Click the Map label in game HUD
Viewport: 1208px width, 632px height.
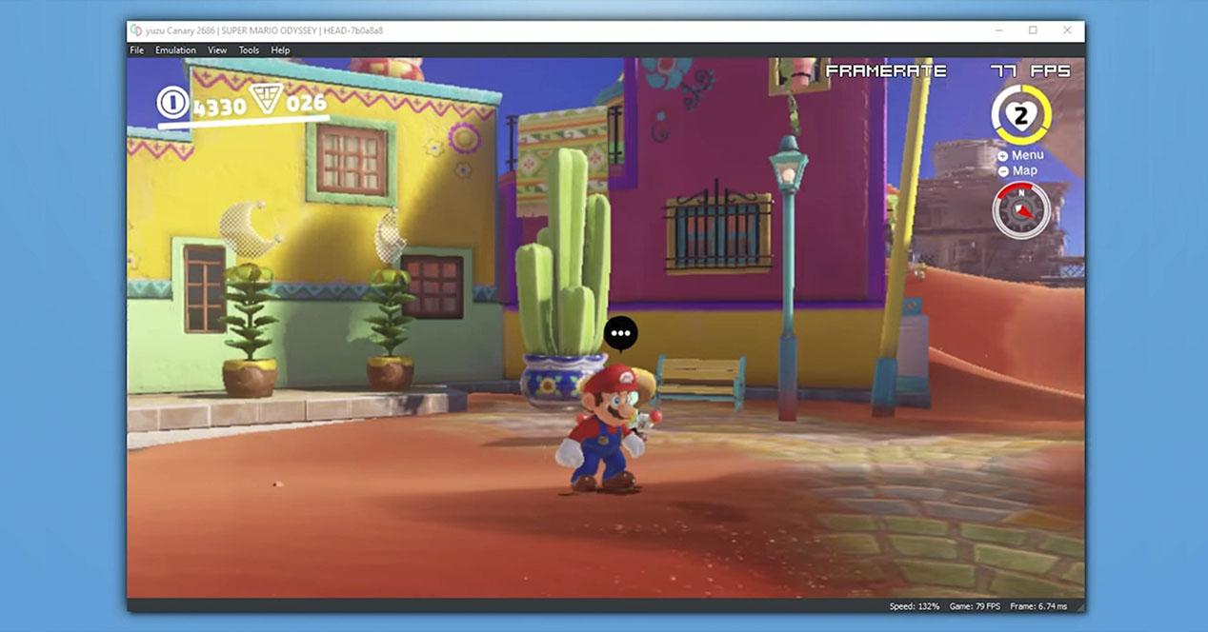(1025, 171)
